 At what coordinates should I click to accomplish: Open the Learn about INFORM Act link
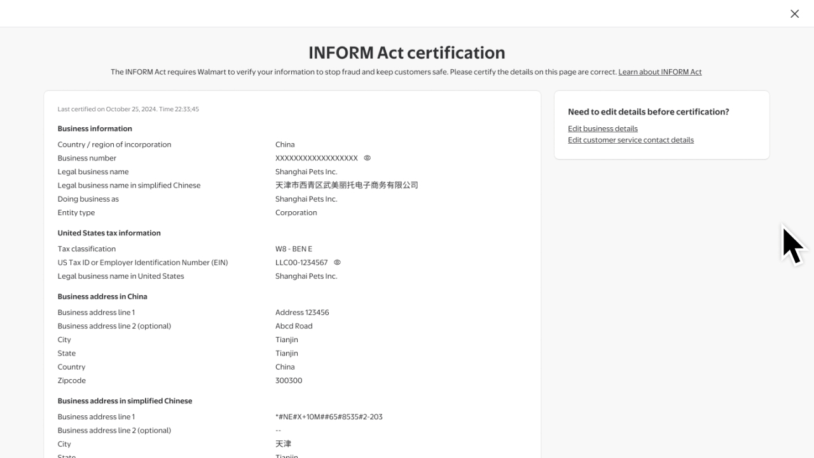660,72
